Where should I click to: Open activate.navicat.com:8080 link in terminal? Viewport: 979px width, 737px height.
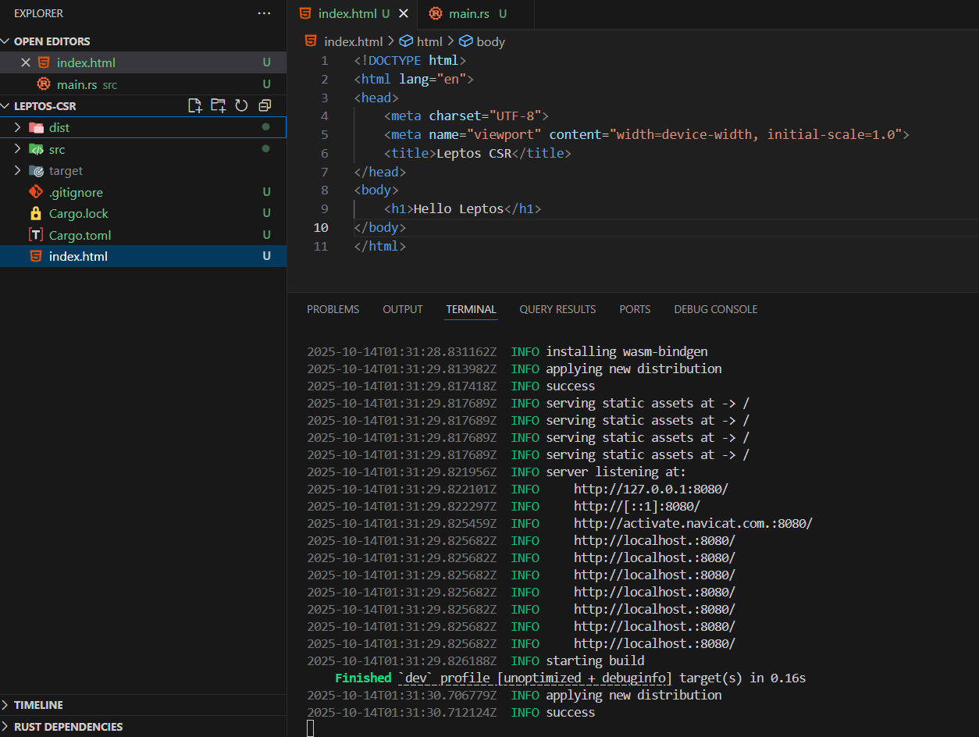693,523
